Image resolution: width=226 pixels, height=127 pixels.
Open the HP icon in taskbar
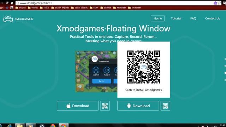tap(42, 126)
